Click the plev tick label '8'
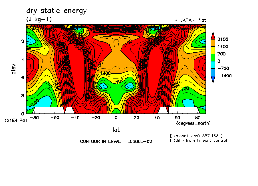258x186 pixels. point(23,96)
